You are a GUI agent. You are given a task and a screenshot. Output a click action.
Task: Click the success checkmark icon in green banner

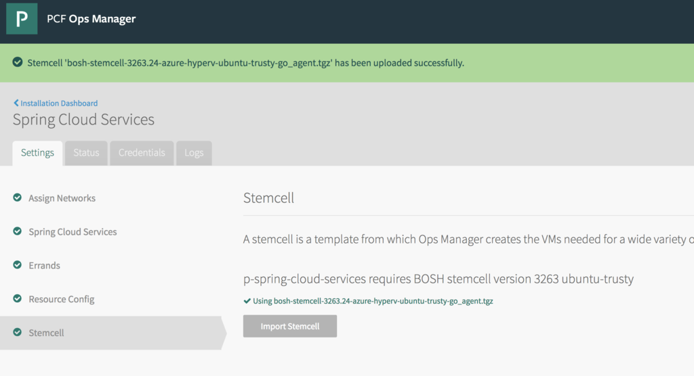(18, 62)
